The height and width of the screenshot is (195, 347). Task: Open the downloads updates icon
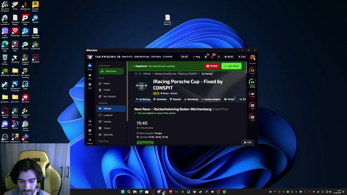(212, 57)
